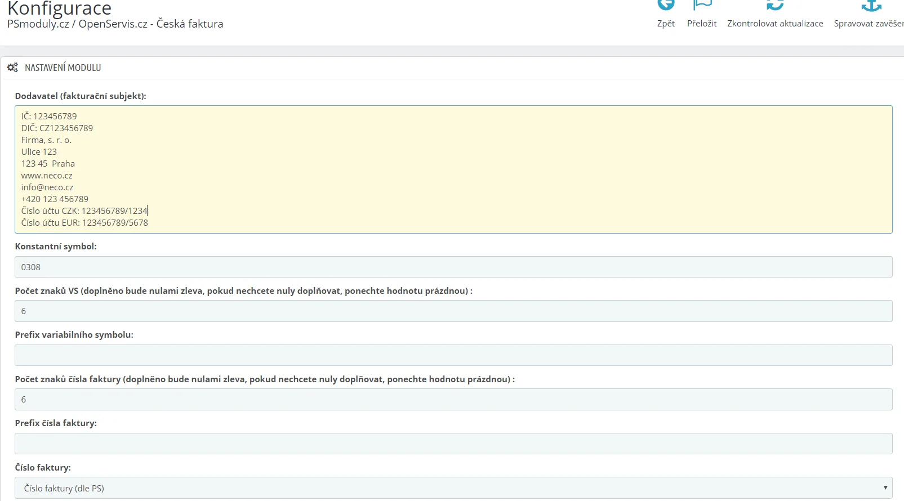
Task: Open the Číslo faktury dropdown
Action: pyautogui.click(x=453, y=488)
